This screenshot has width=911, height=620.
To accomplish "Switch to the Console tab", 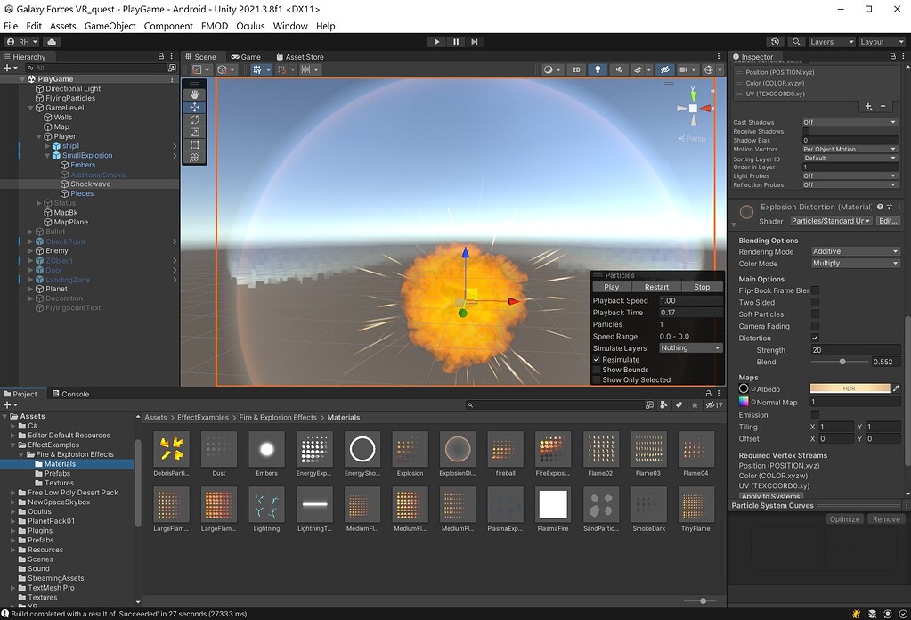I will click(70, 394).
